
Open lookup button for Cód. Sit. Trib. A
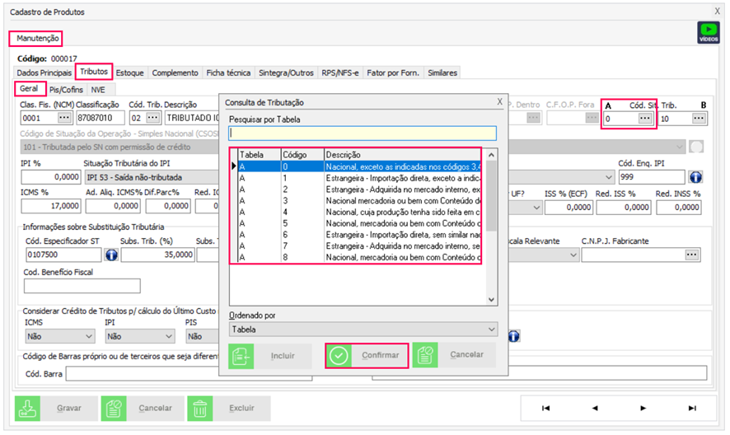(645, 118)
